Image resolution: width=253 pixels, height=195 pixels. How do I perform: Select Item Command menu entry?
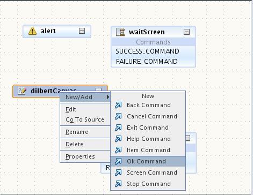tap(148, 150)
